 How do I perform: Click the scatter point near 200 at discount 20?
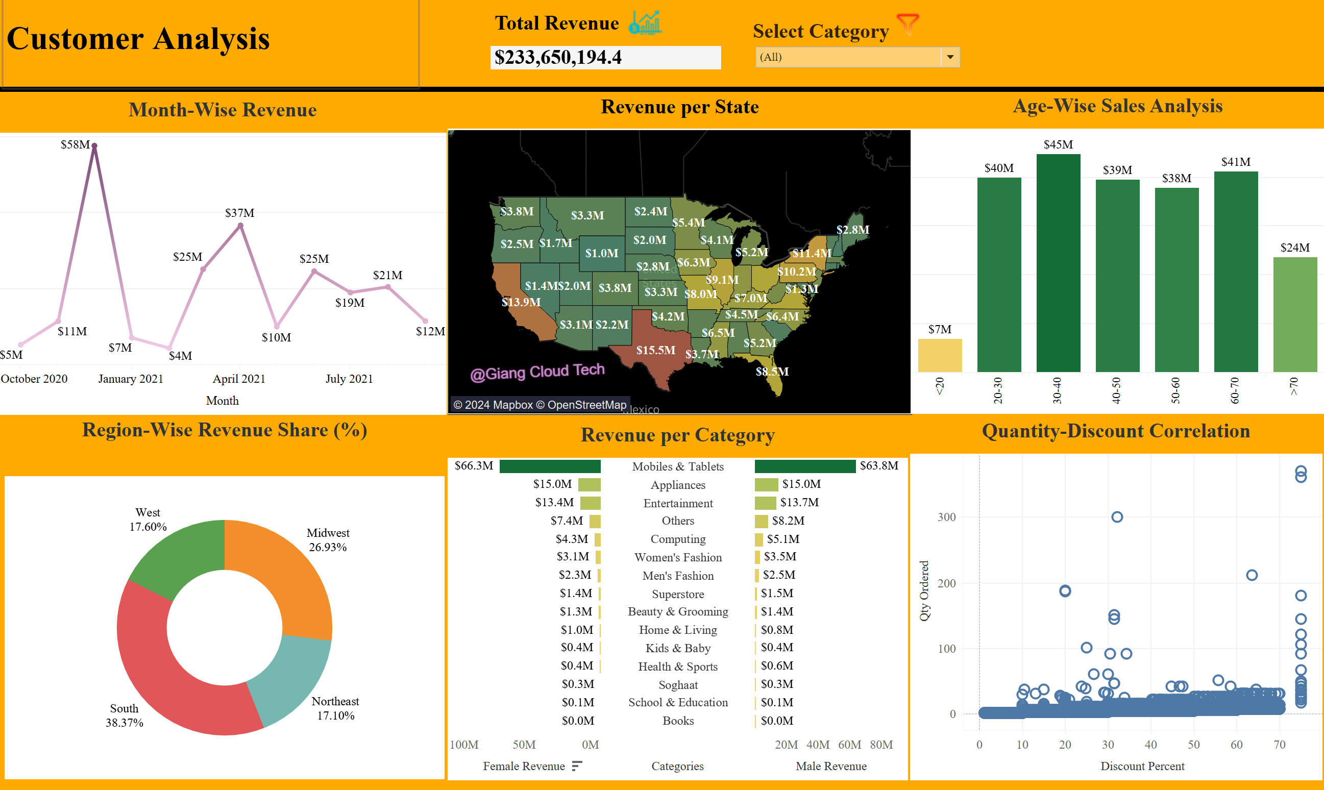[1065, 591]
